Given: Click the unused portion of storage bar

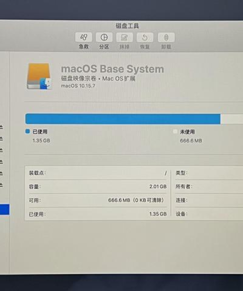Looking at the screenshot, I should (232, 119).
